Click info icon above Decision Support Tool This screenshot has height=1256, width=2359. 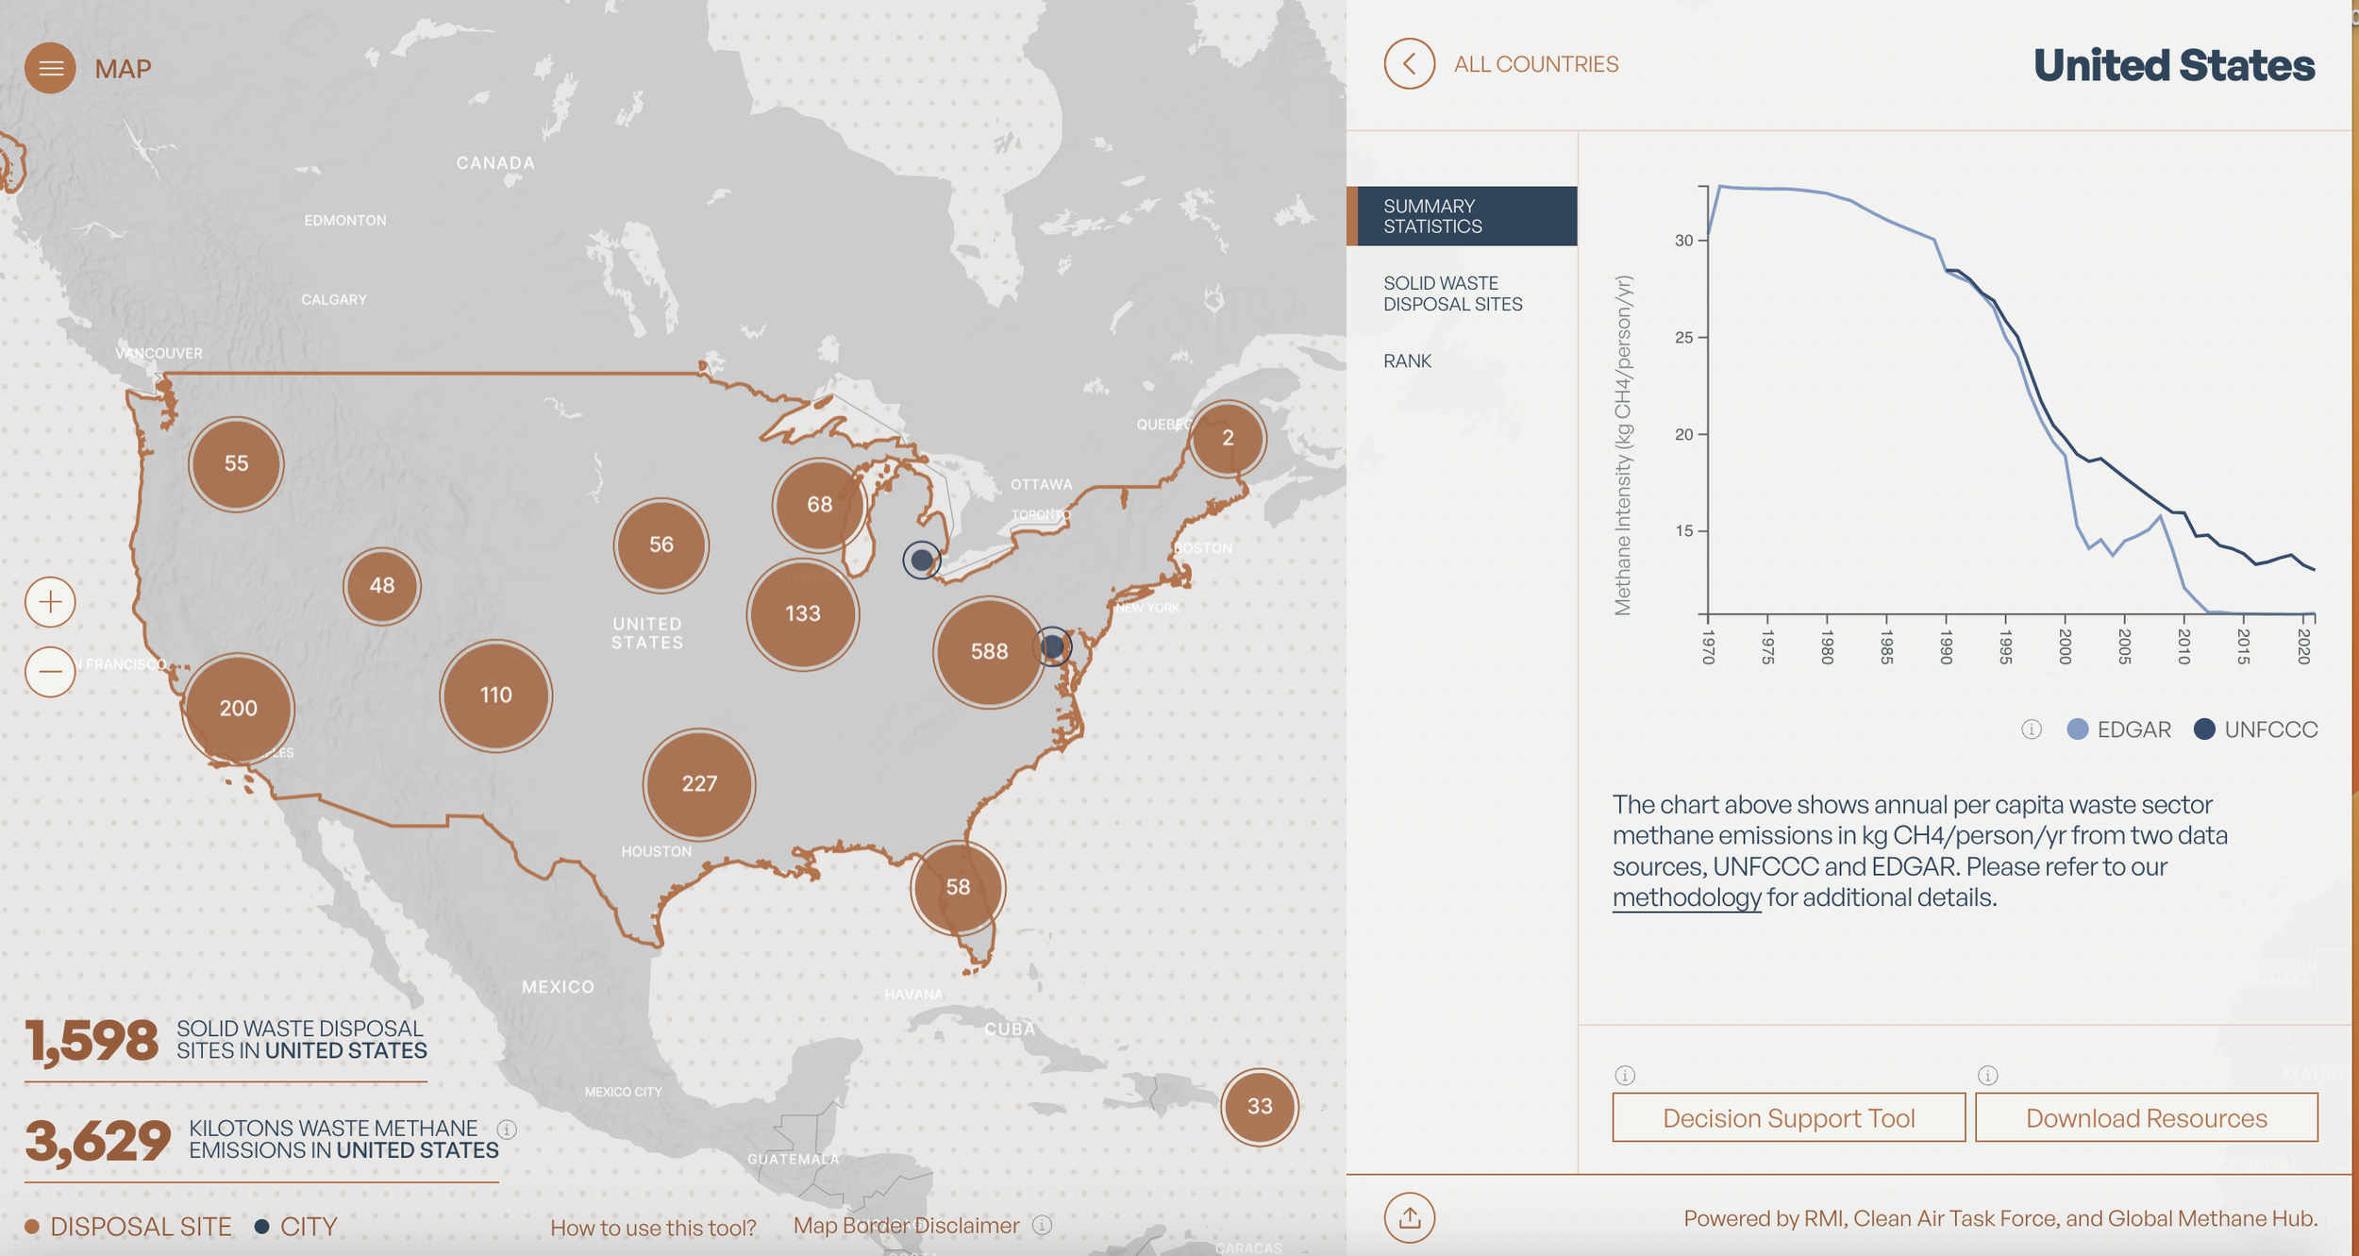click(1624, 1075)
